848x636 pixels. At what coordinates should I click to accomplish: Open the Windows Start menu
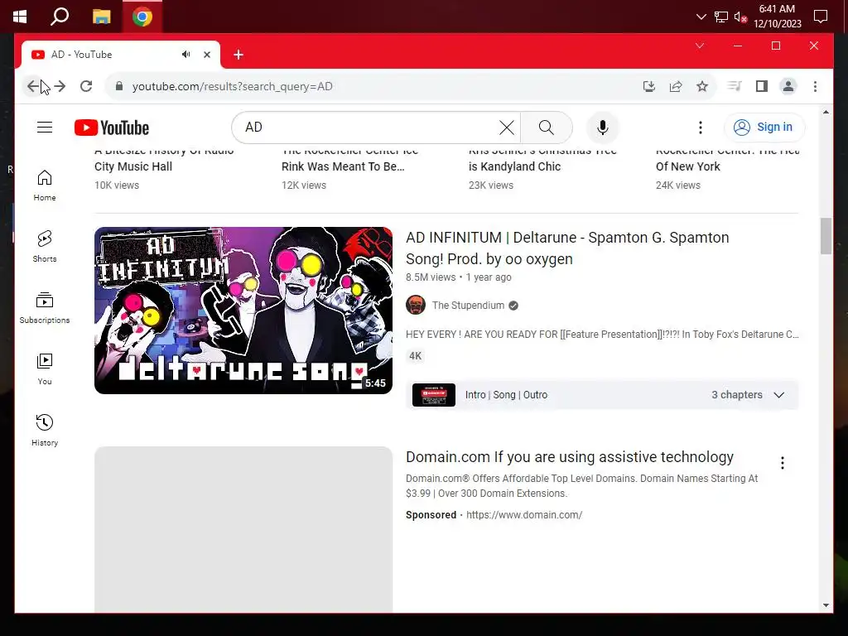point(20,17)
